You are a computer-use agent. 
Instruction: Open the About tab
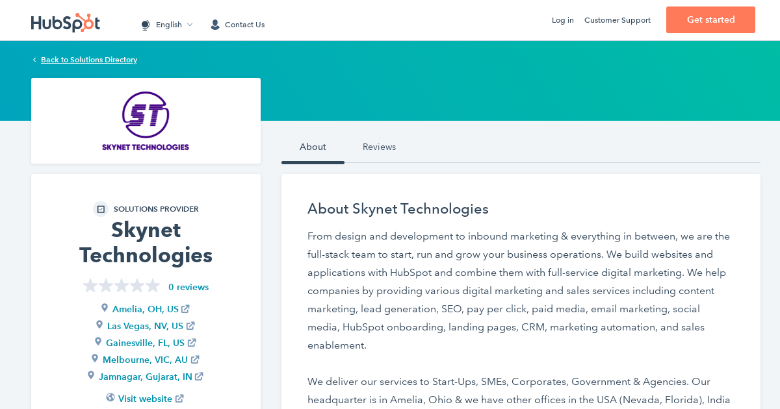point(313,147)
